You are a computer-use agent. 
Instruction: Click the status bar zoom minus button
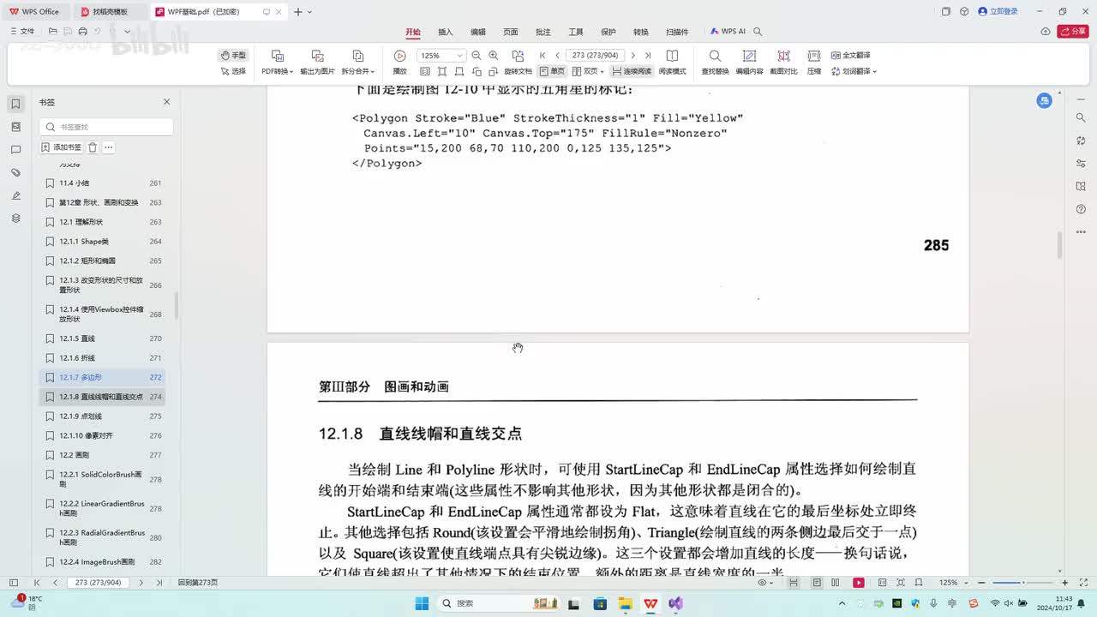click(x=981, y=583)
